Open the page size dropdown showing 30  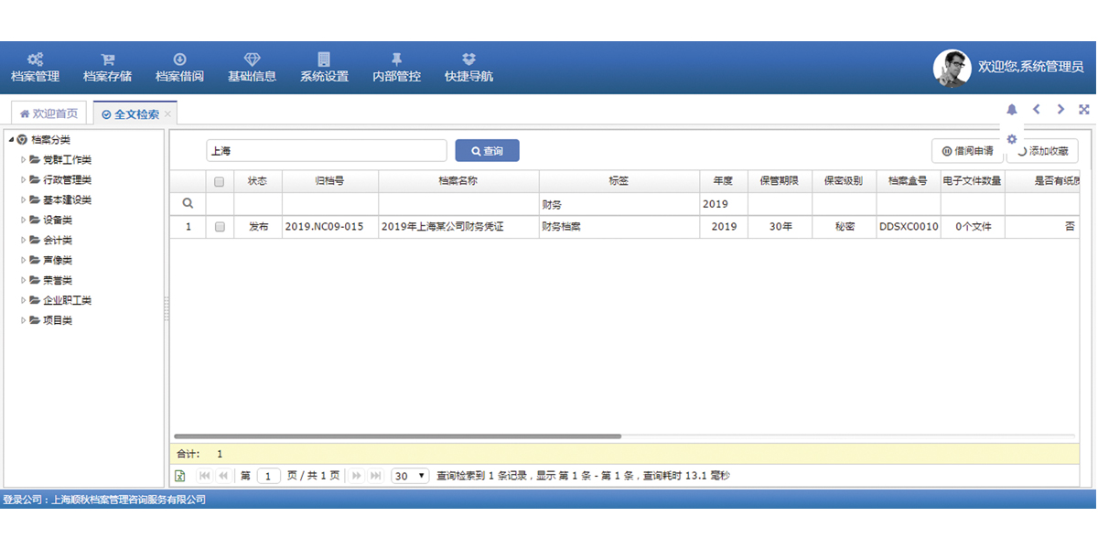click(410, 476)
